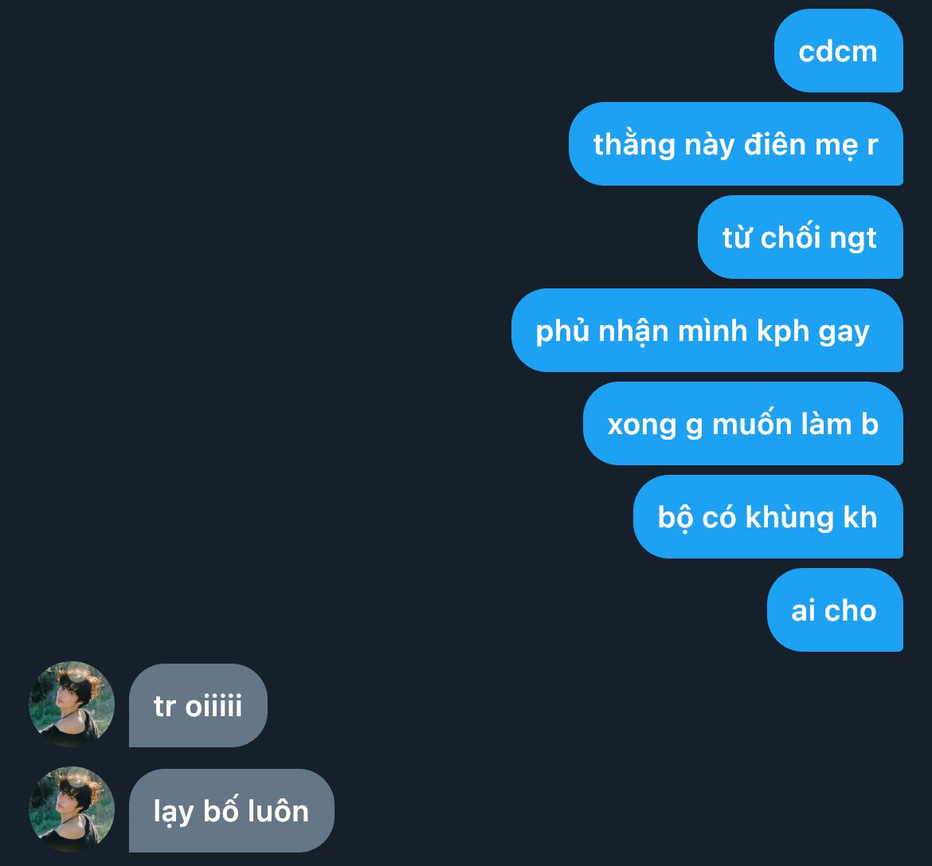
Task: Open the profile picture next to 'lạy bố luôn'
Action: (x=72, y=809)
